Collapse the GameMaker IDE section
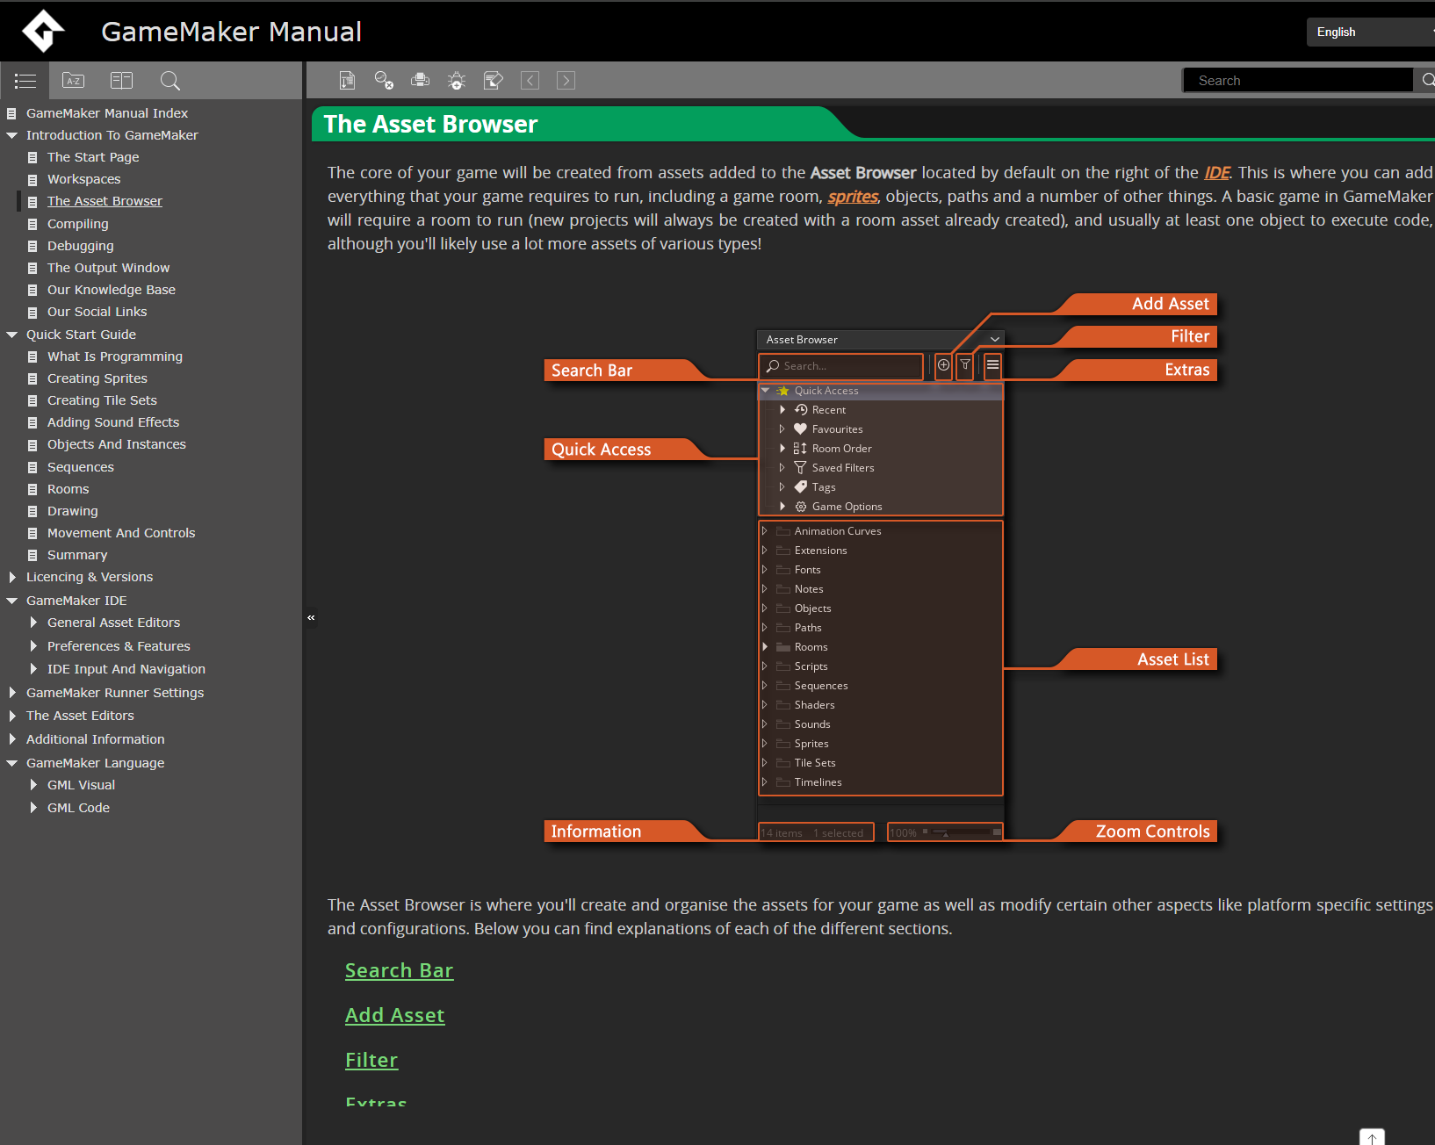This screenshot has width=1435, height=1145. 12,601
